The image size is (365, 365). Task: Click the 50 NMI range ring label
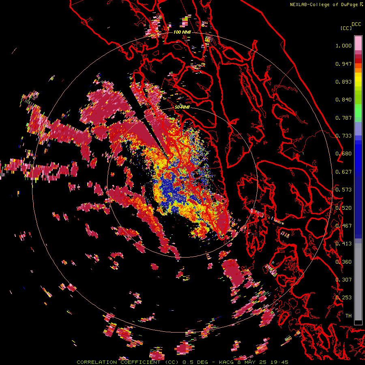click(x=182, y=107)
